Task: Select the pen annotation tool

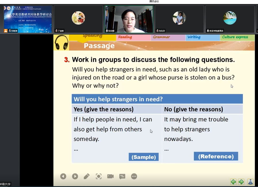Action: 87,176
